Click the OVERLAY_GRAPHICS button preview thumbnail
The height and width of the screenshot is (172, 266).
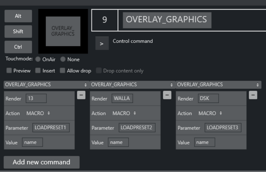[63, 31]
